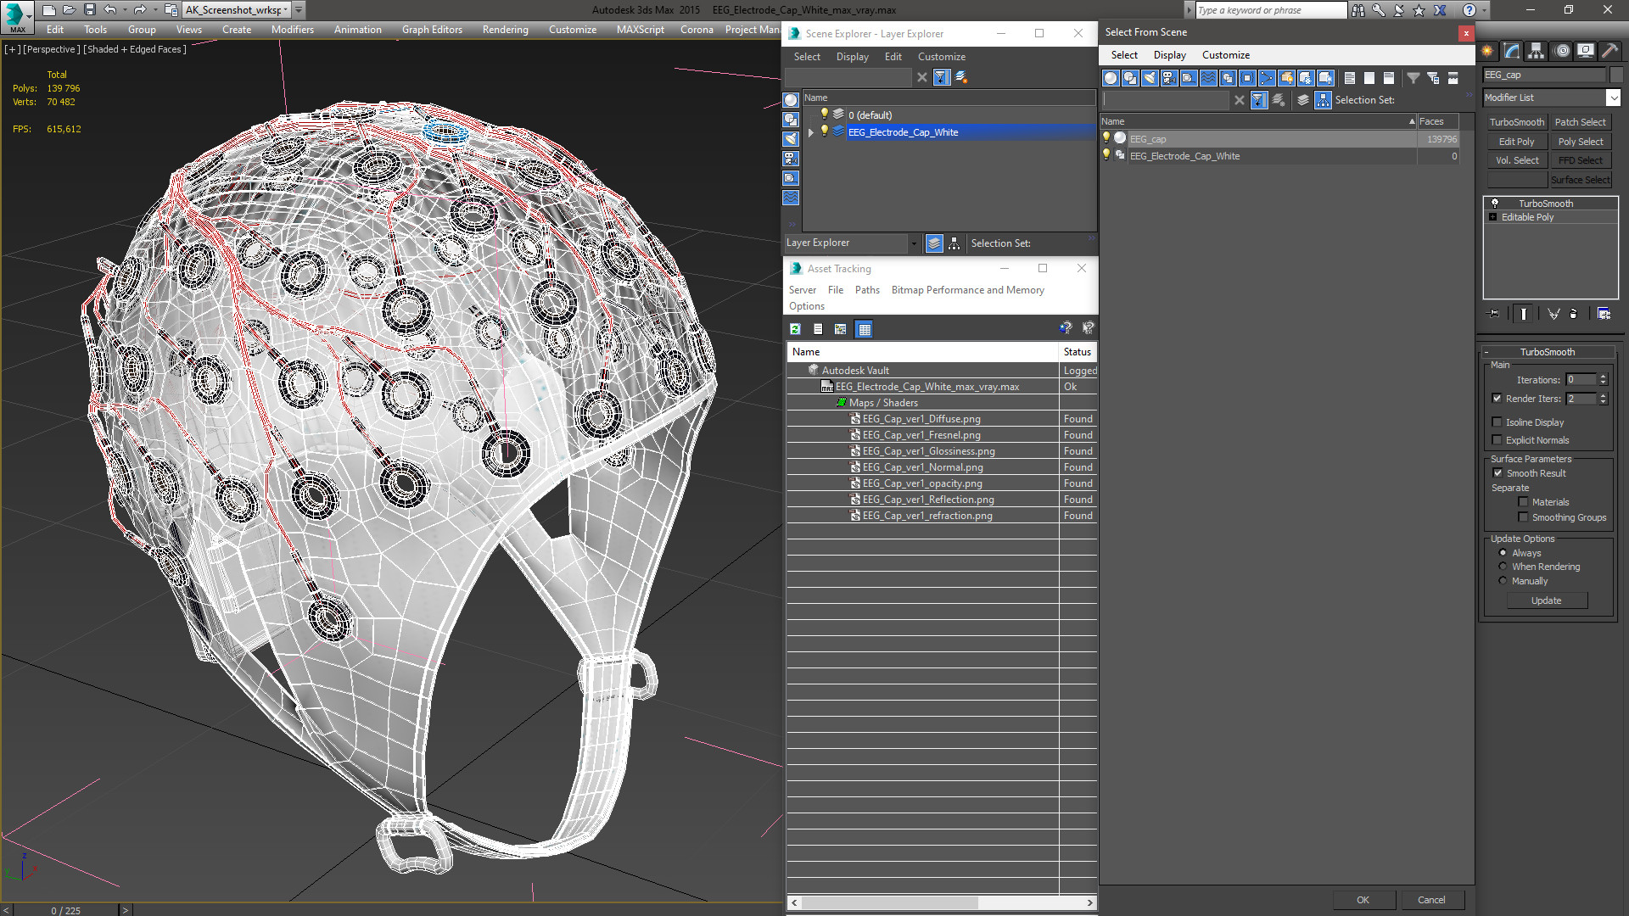Click Cancel in Select From Scene dialog
Screen dimensions: 1629x916
pos(1431,900)
